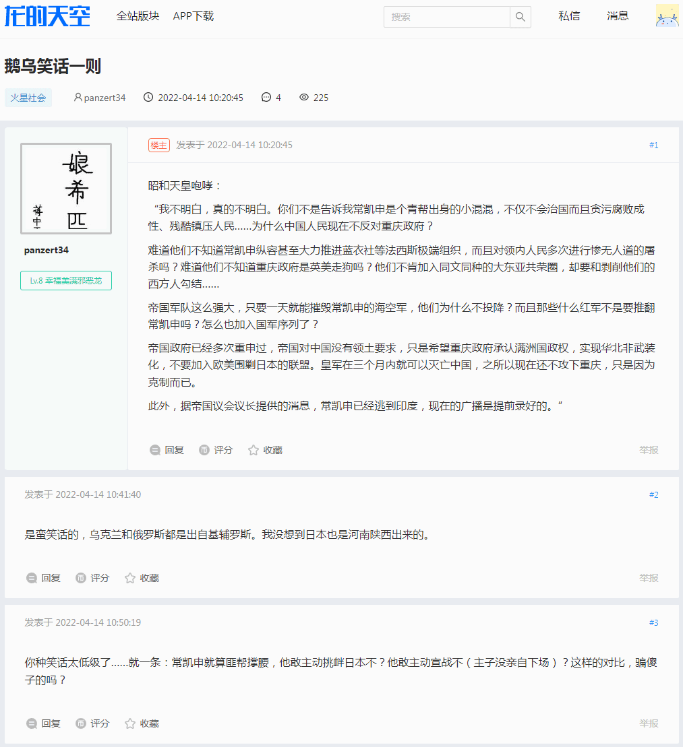Viewport: 683px width, 747px height.
Task: Report post #1 with 举报
Action: click(x=649, y=450)
